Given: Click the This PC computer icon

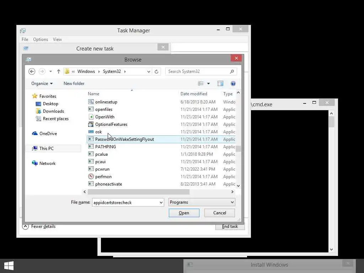Looking at the screenshot, I should point(34,148).
